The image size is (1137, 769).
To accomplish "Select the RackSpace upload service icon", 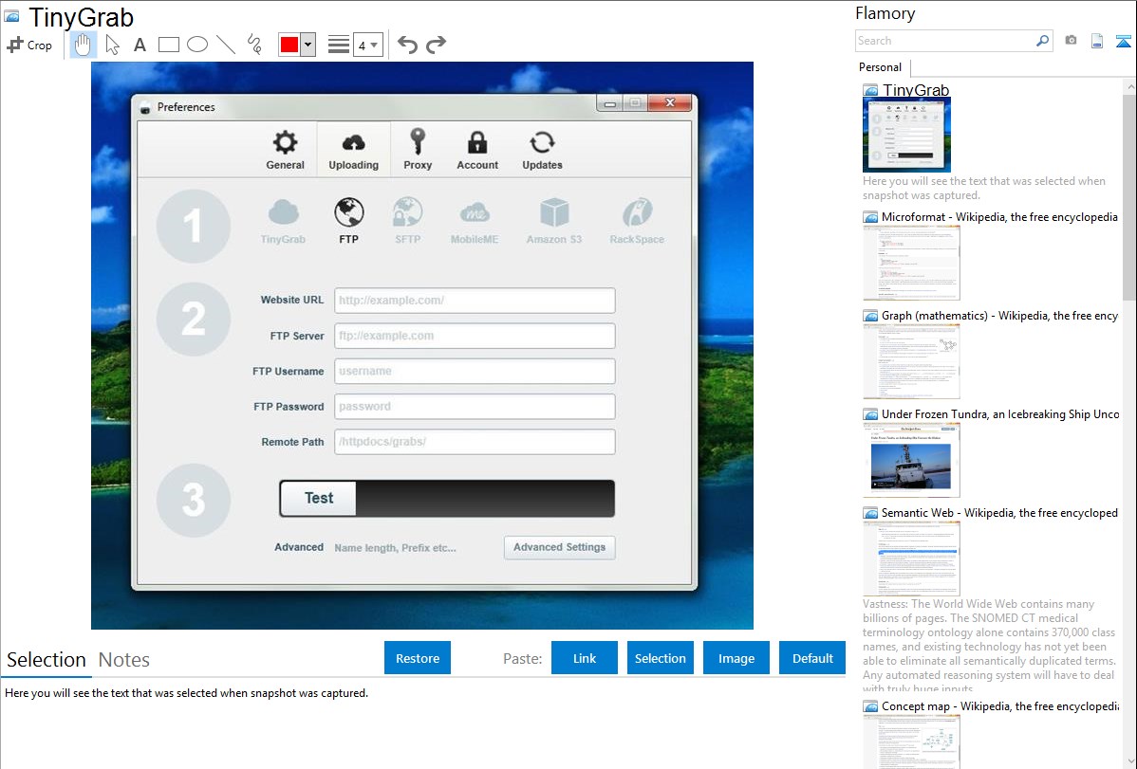I will tap(637, 221).
